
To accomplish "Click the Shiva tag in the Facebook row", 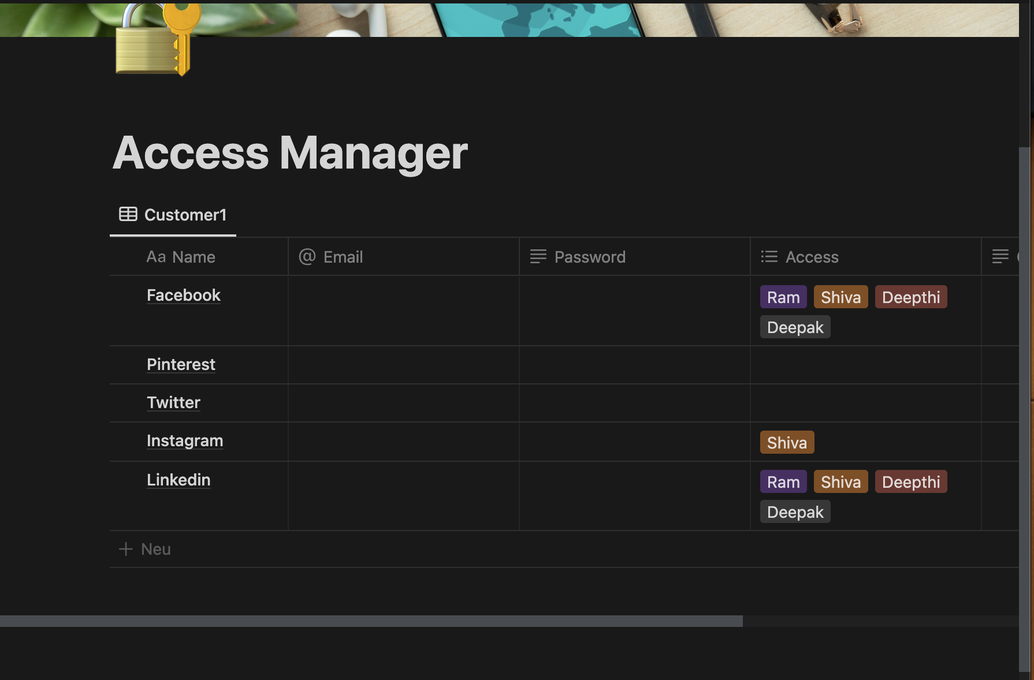I will coord(841,297).
